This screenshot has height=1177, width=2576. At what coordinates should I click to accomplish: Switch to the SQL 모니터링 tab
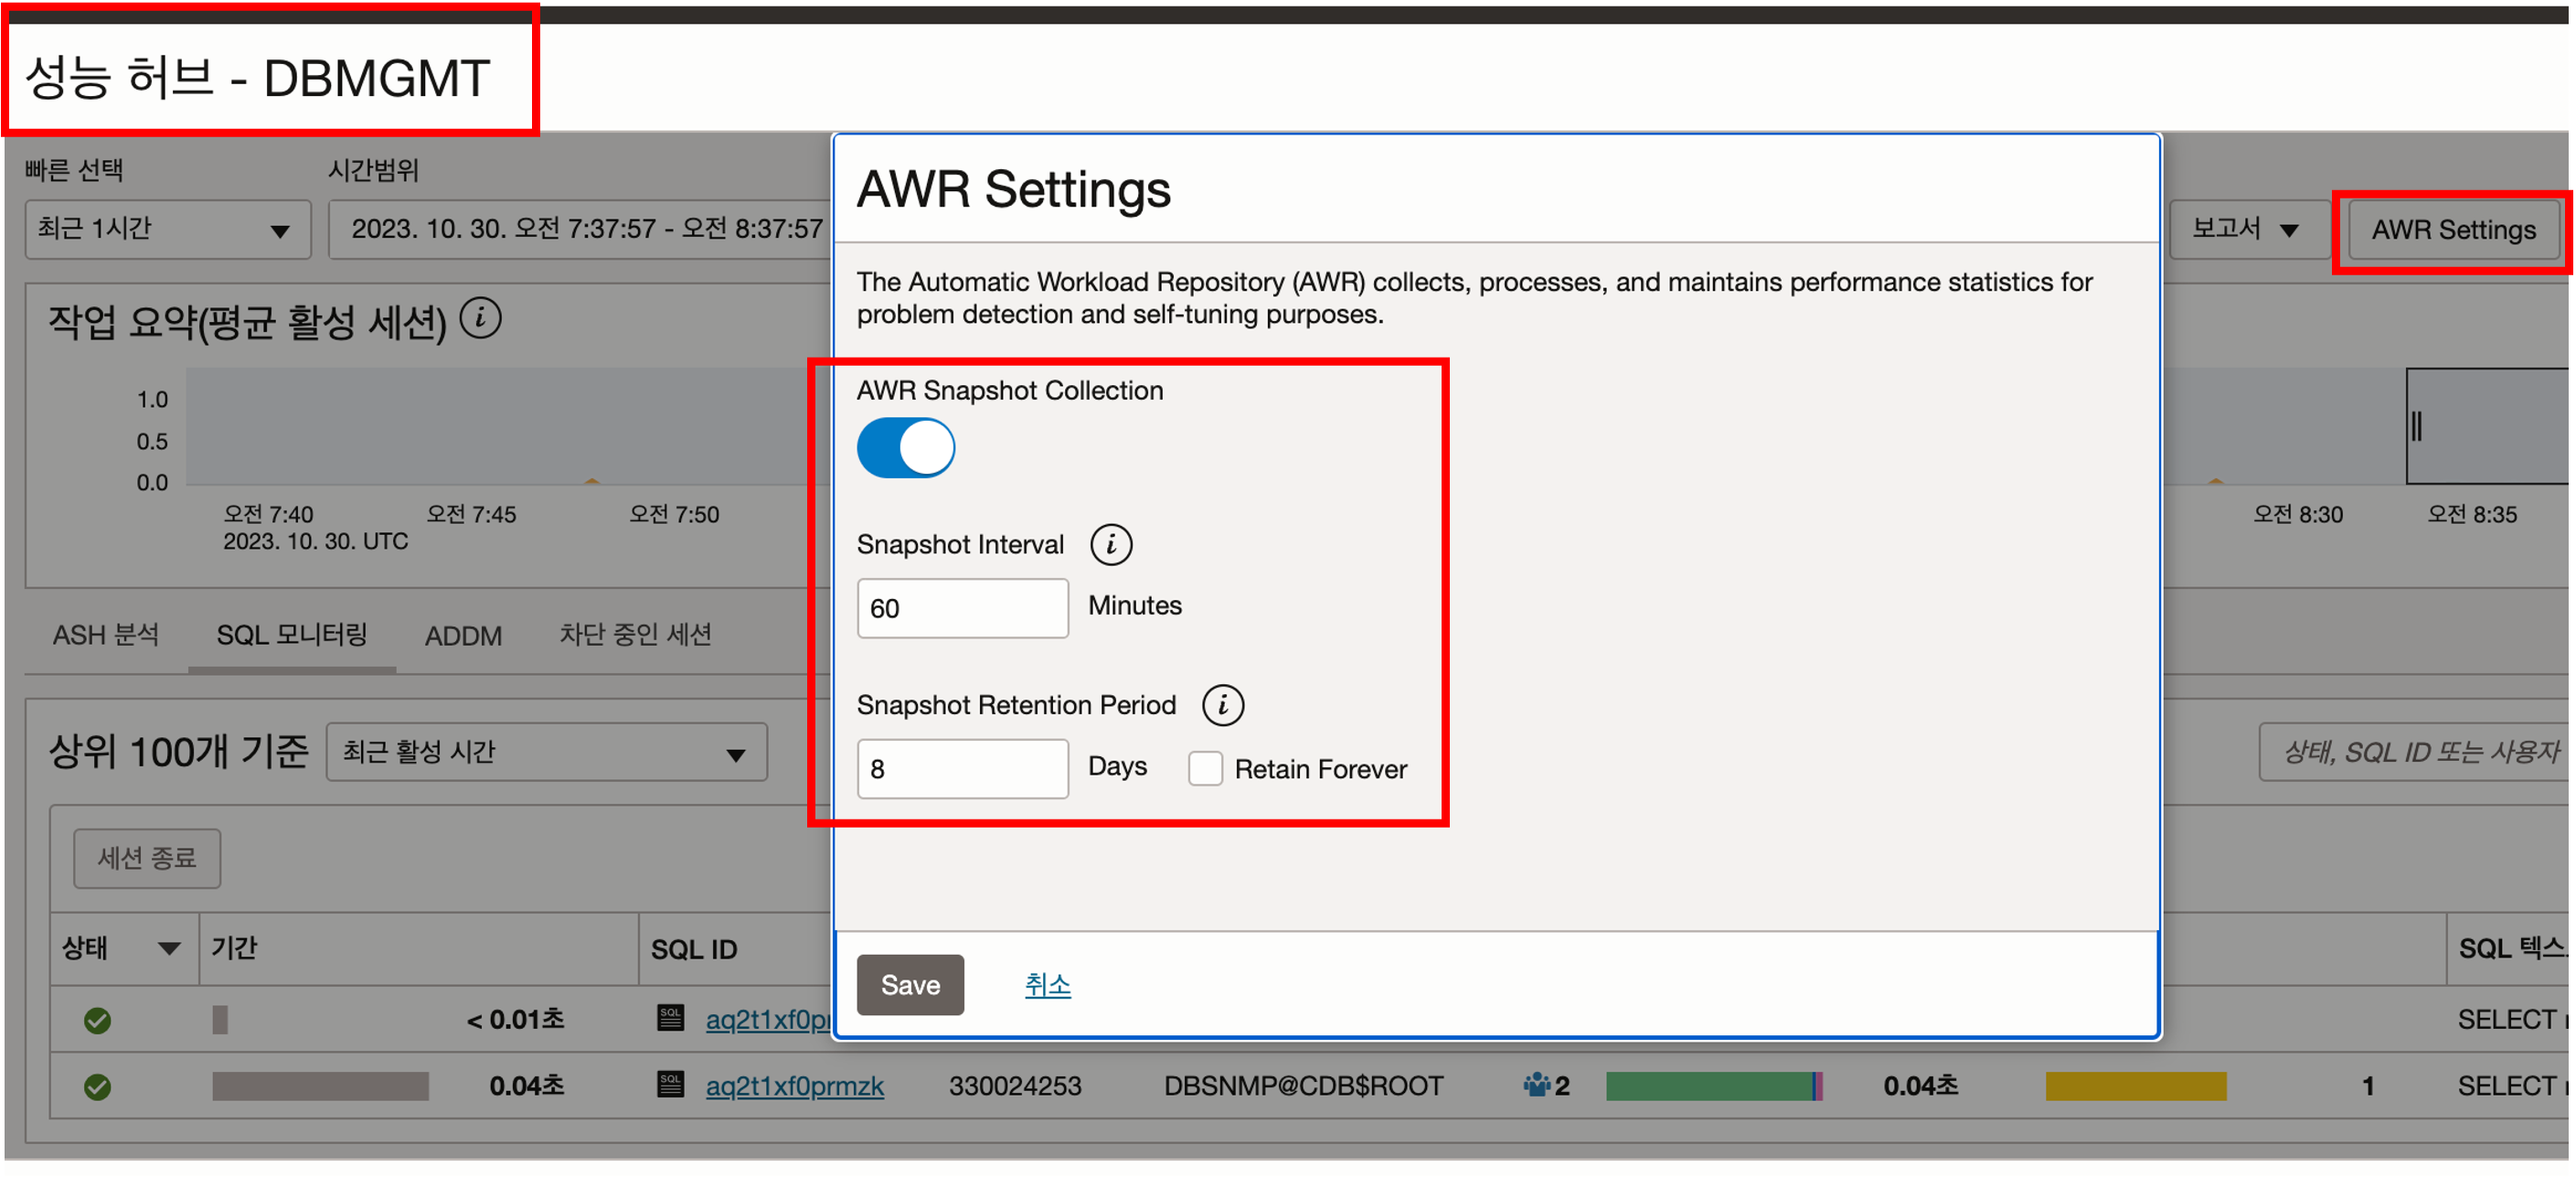[x=292, y=635]
